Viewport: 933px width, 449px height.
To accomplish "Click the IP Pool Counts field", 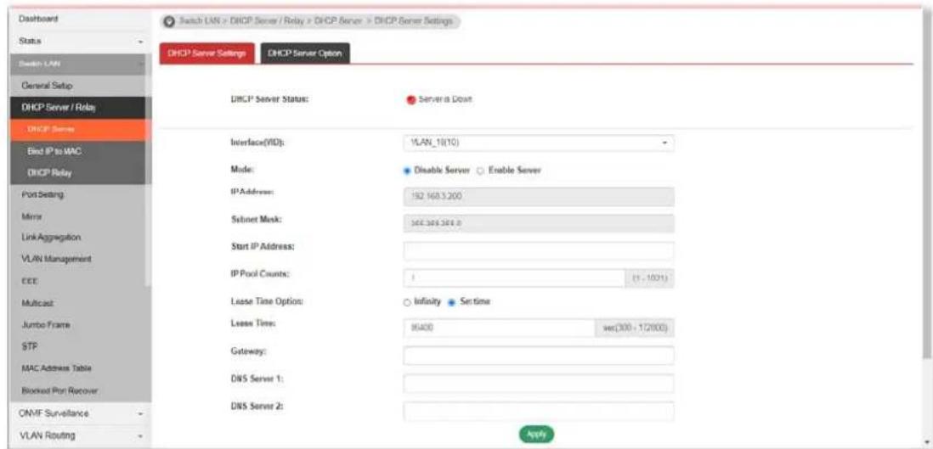I will [513, 278].
